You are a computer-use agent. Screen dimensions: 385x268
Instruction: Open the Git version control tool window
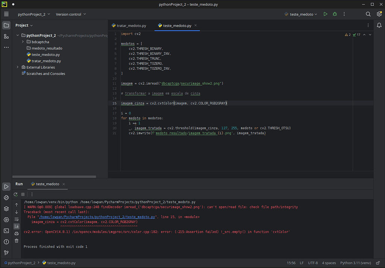pos(6,253)
